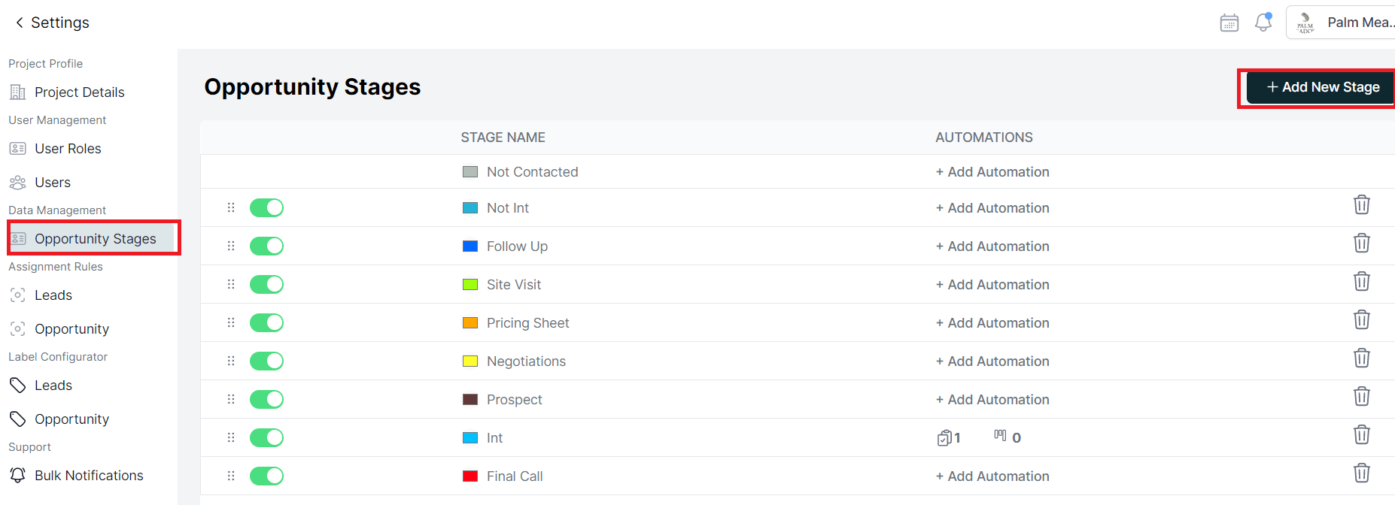
Task: Grab the drag handle for Site Visit
Action: click(231, 284)
